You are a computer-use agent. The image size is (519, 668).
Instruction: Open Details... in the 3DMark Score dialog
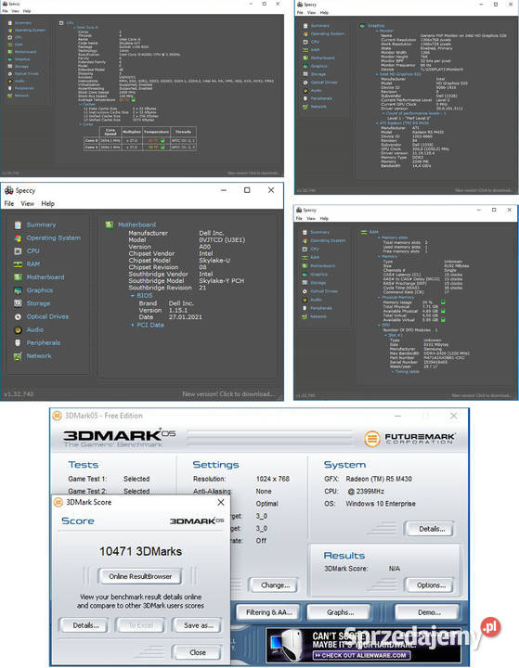click(85, 625)
